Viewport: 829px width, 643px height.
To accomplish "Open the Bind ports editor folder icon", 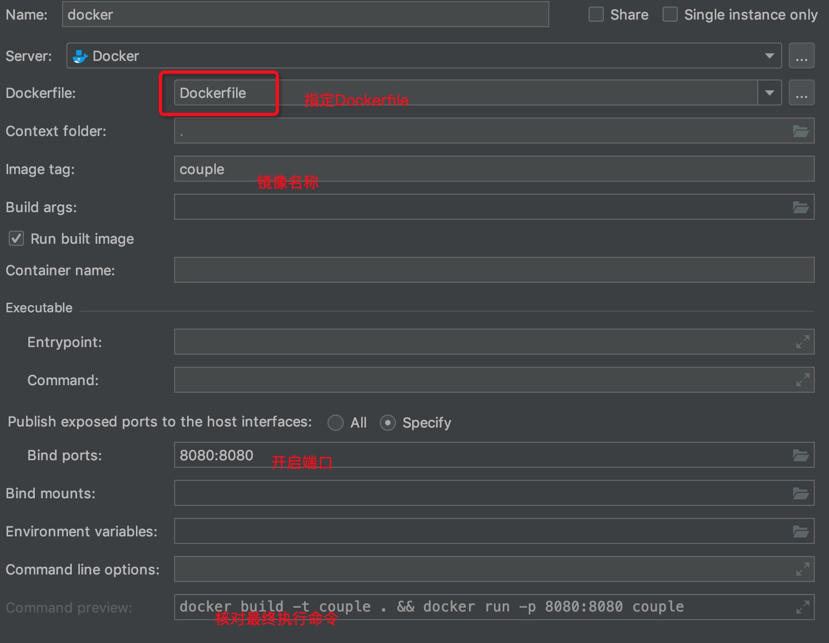I will click(x=800, y=455).
